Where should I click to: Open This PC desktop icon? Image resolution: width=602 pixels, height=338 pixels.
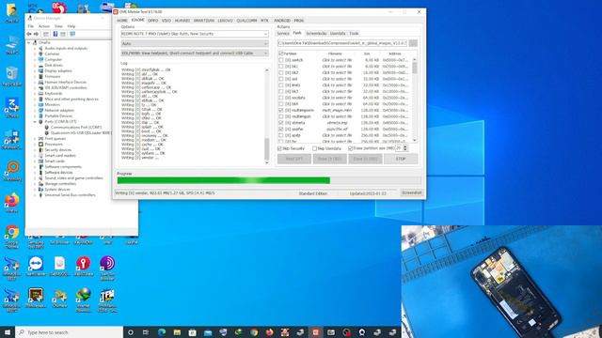(12, 44)
